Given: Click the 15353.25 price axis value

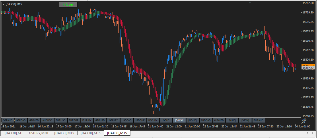Looking at the screenshot, I should pyautogui.click(x=308, y=97).
